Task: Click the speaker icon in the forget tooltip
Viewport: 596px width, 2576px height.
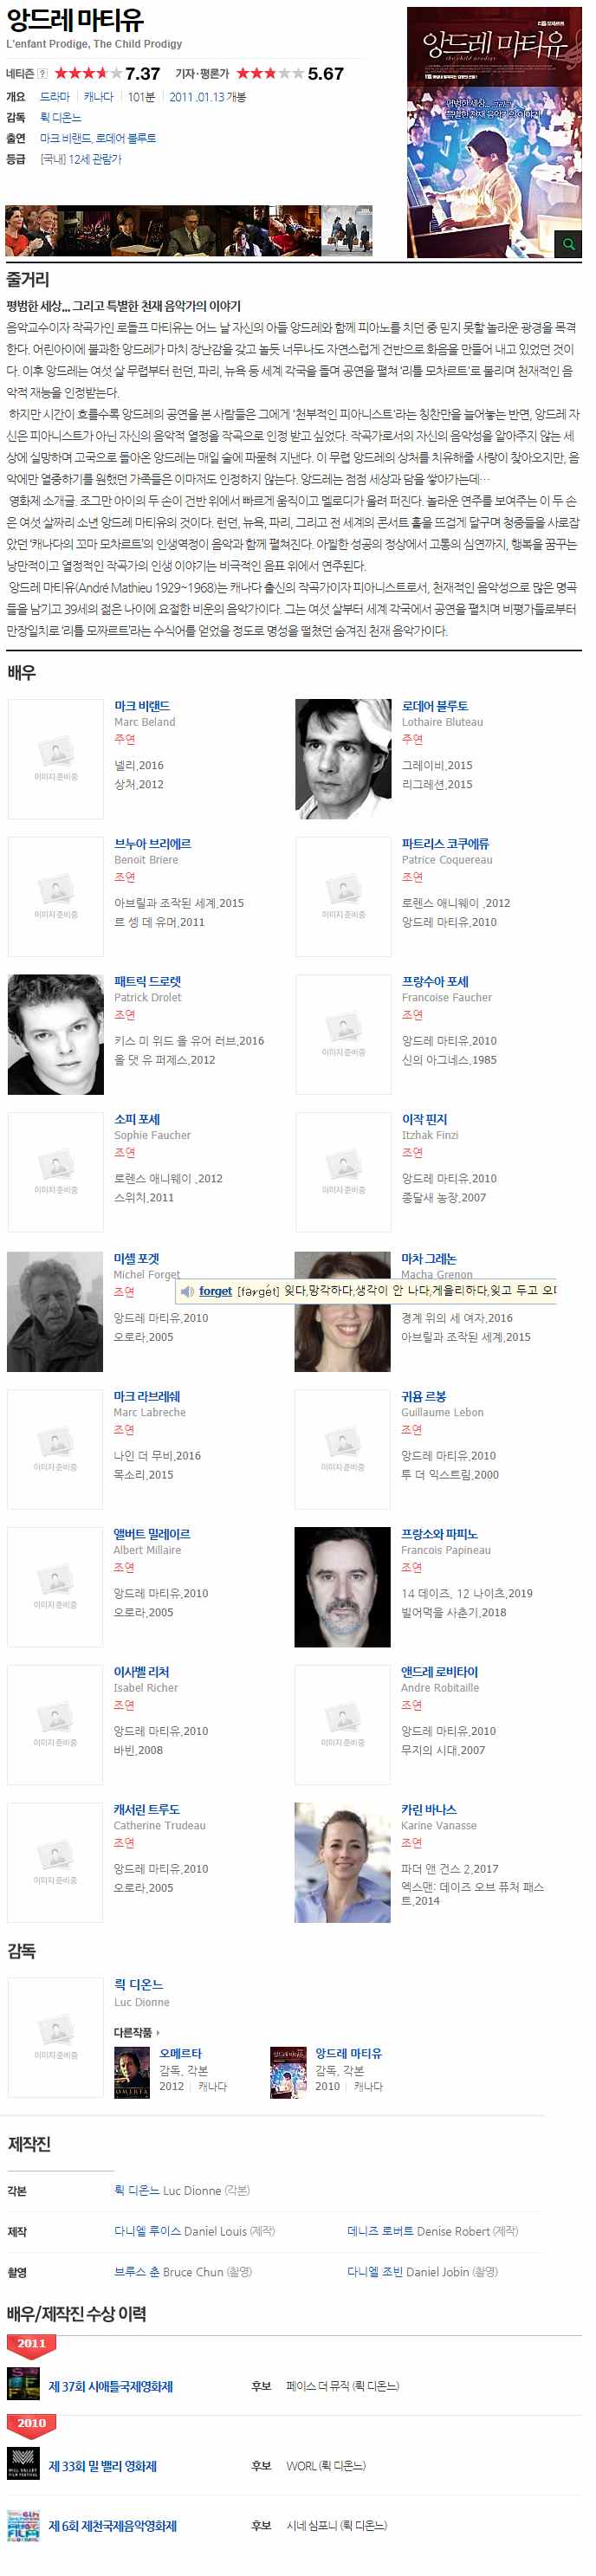Action: (x=187, y=1291)
